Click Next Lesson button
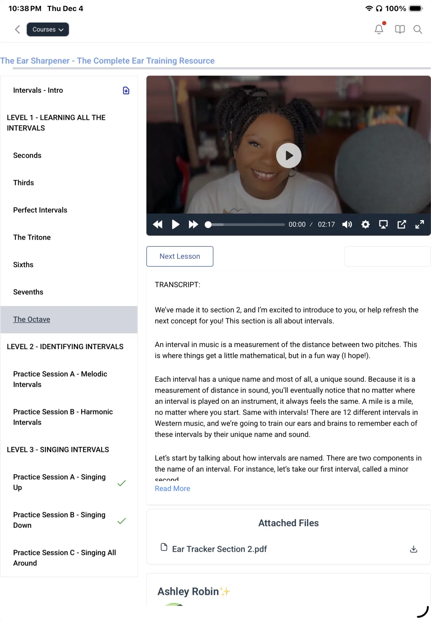Viewport: 431px width, 620px height. click(x=180, y=256)
